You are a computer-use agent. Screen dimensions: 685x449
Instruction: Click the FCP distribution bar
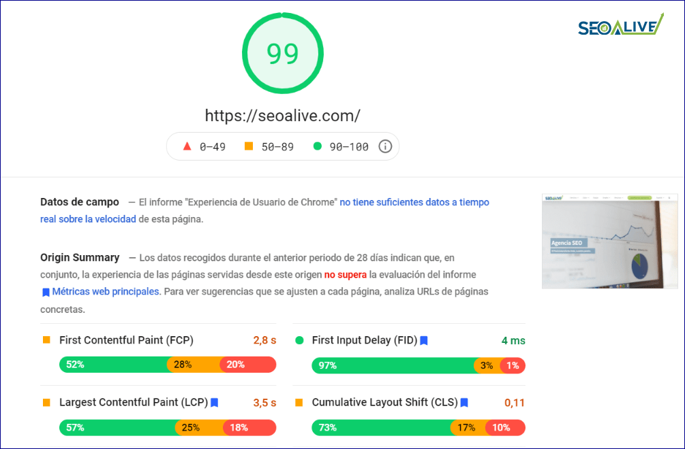coord(167,365)
